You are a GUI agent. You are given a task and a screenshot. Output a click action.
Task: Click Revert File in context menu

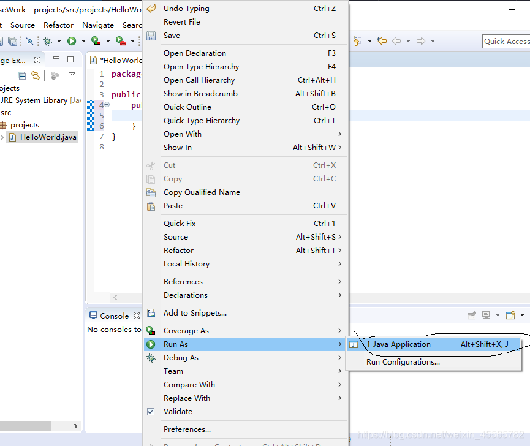(x=246, y=22)
